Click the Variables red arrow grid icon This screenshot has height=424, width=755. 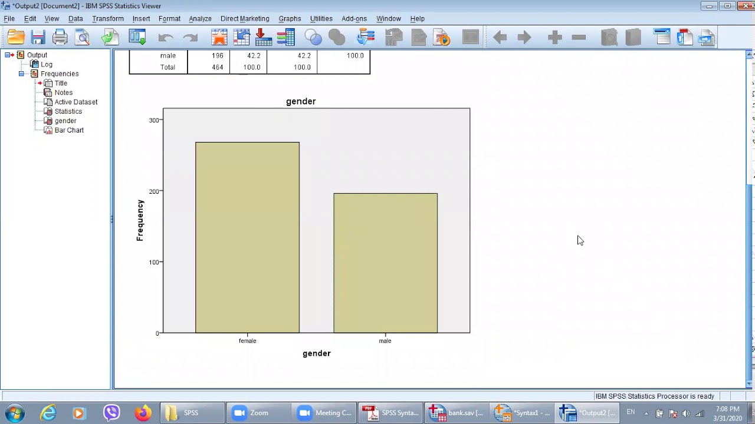click(264, 38)
